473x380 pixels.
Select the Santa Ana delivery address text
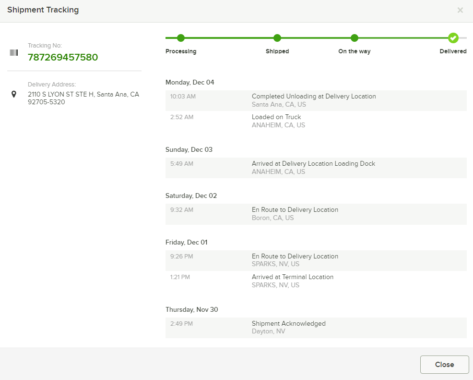coord(83,98)
